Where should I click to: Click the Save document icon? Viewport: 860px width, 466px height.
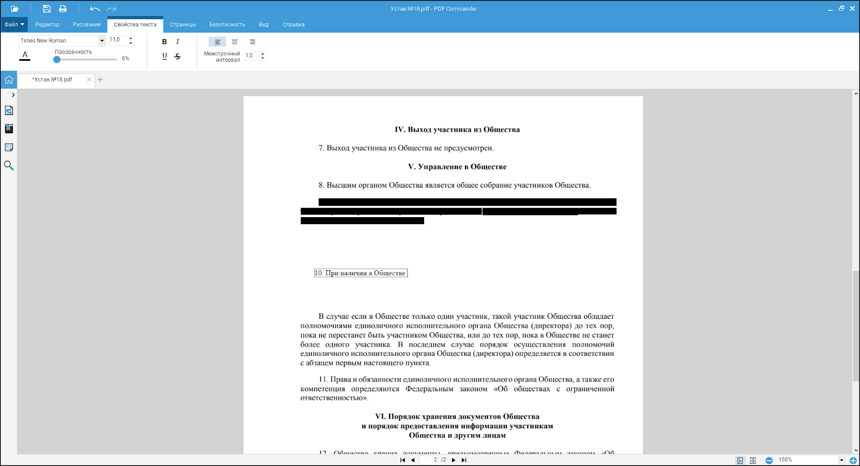[x=47, y=9]
